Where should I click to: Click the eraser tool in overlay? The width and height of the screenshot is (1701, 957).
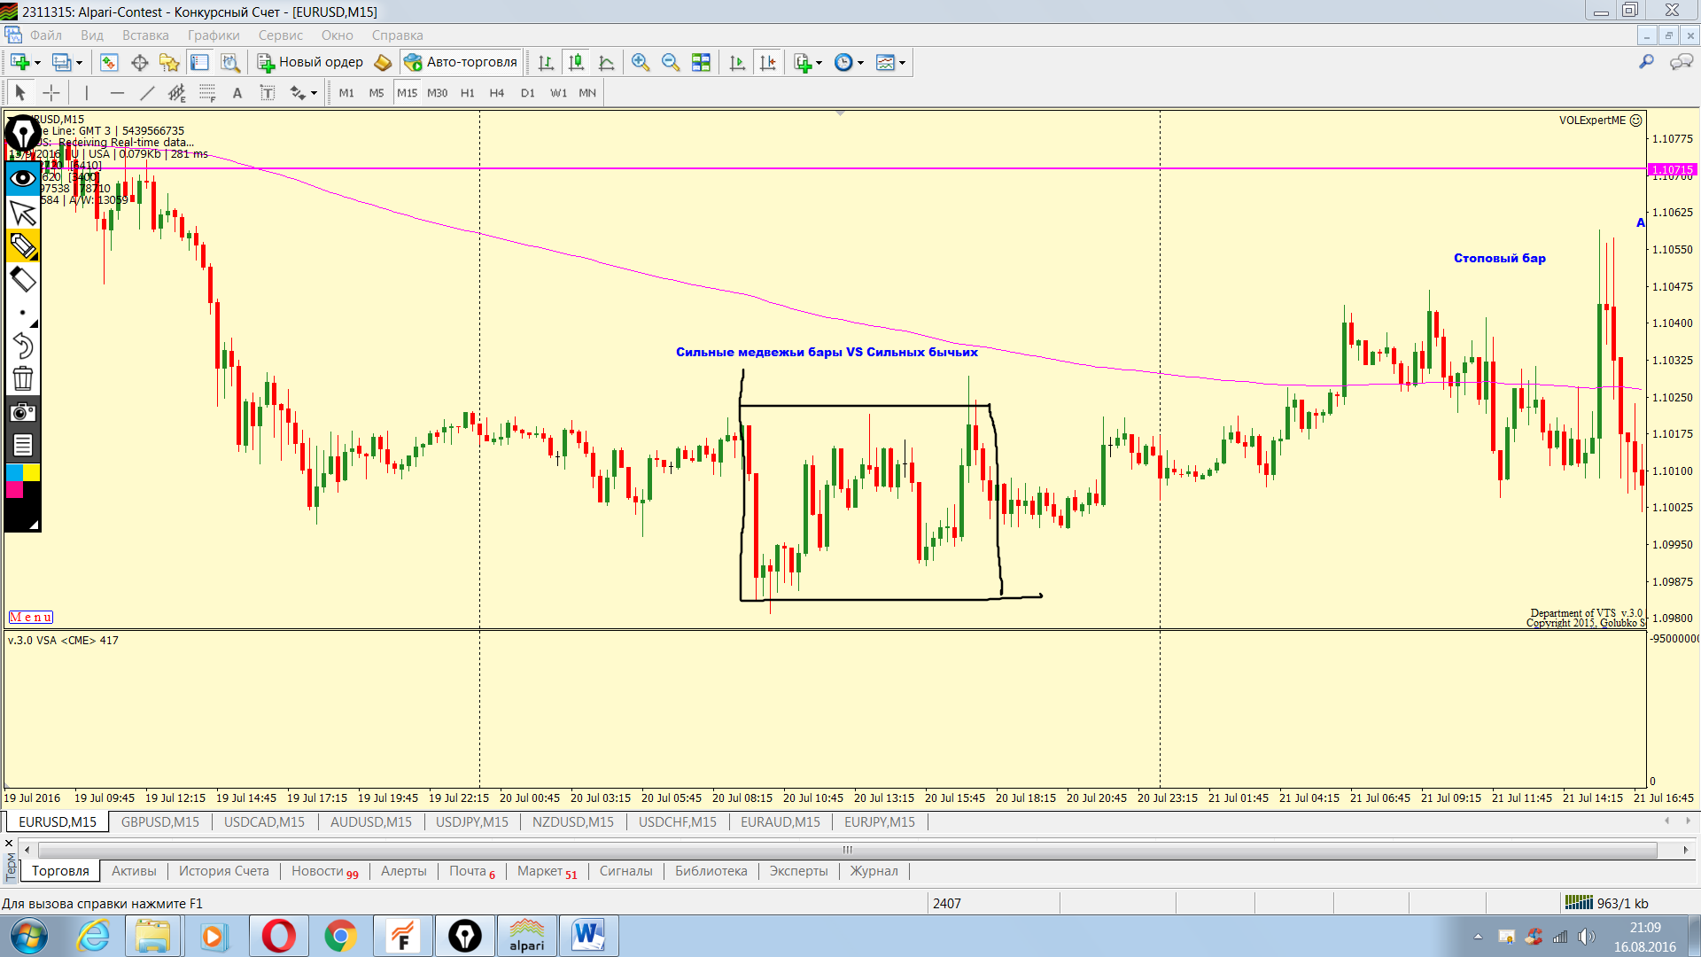pyautogui.click(x=22, y=280)
